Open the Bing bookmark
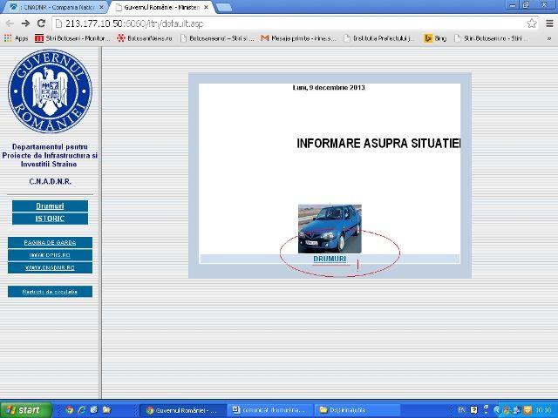The image size is (558, 418). 435,38
